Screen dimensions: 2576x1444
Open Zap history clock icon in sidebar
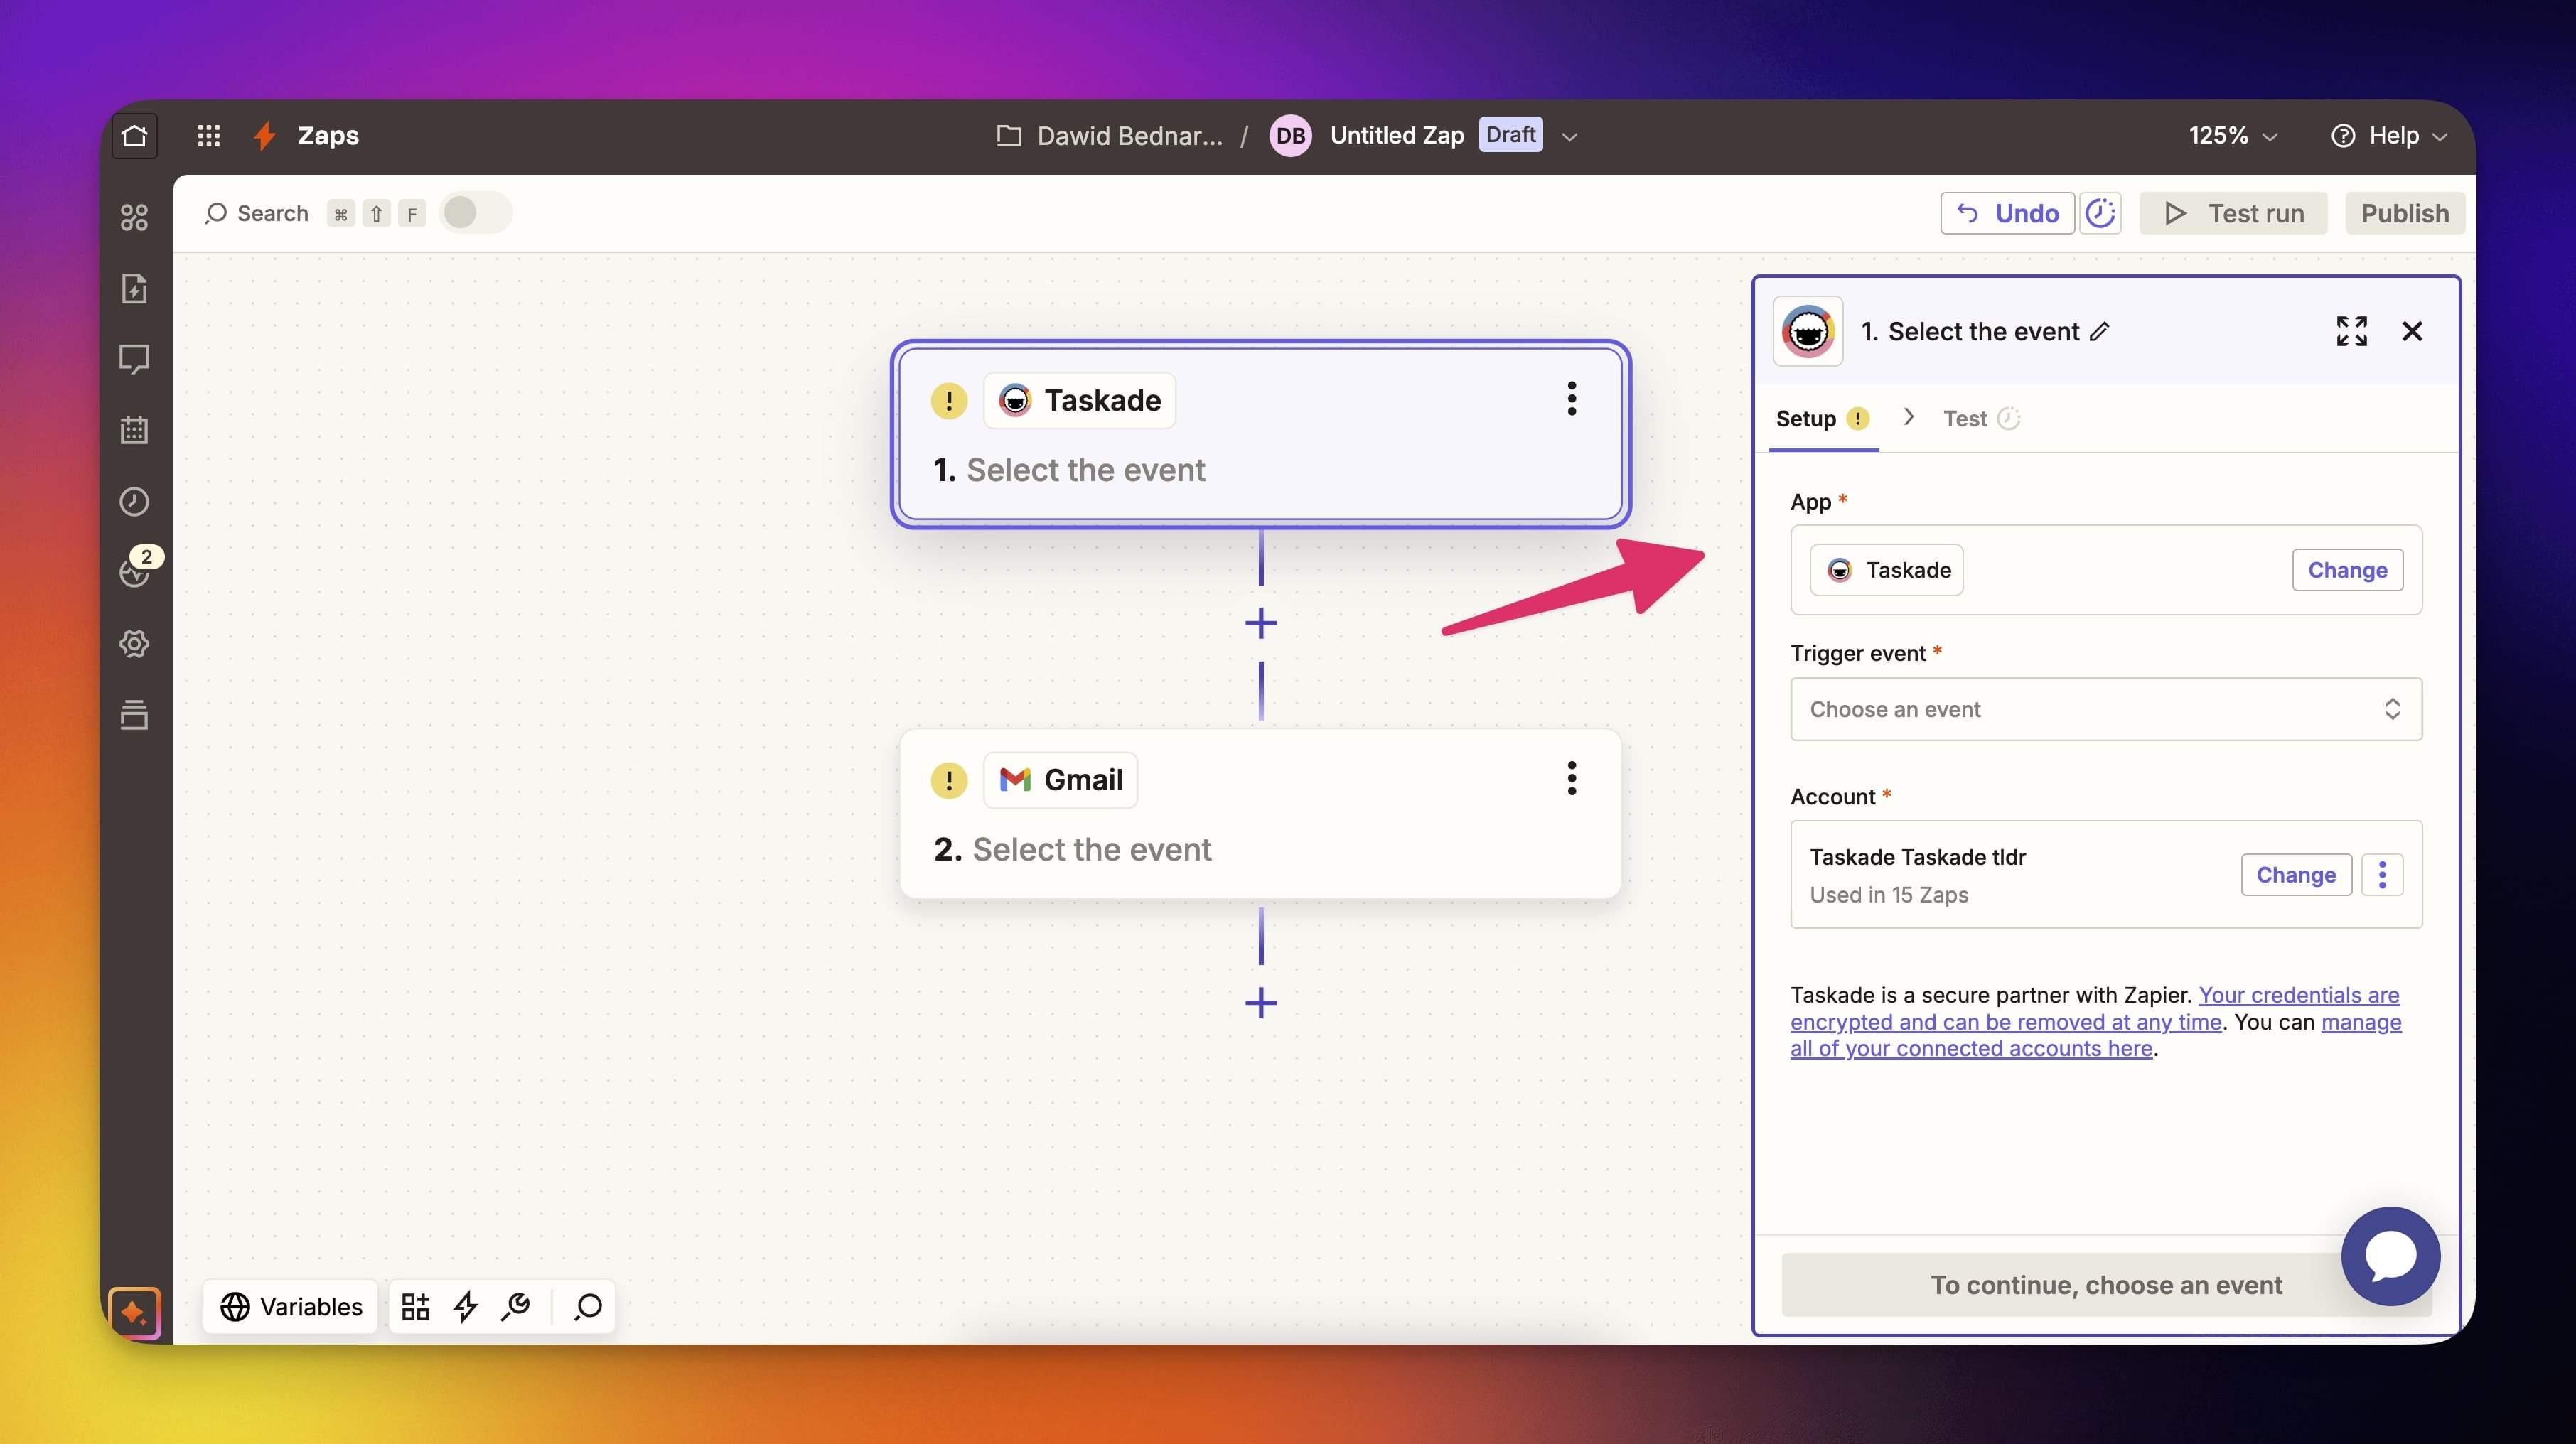click(x=134, y=501)
